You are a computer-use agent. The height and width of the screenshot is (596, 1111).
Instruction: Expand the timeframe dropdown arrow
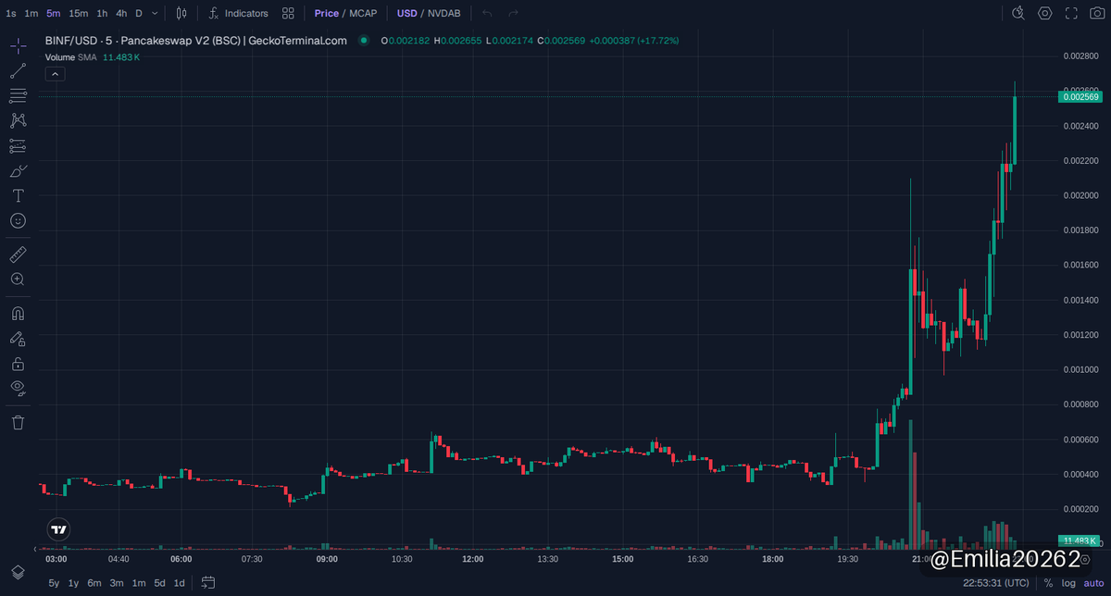[x=155, y=13]
